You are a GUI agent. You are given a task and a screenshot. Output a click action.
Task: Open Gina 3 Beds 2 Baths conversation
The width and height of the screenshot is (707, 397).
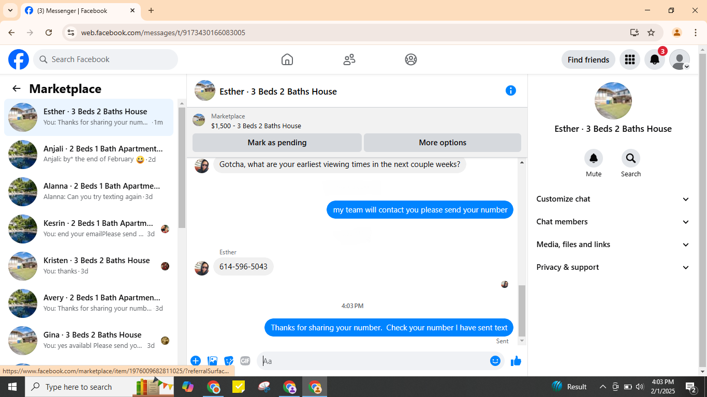[89, 341]
